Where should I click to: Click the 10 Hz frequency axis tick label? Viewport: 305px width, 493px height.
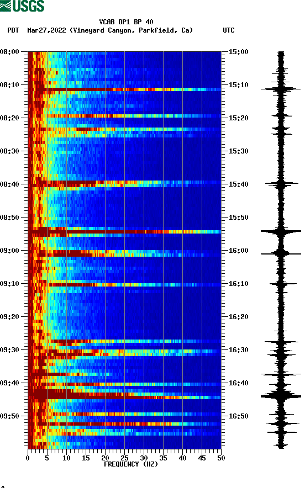pyautogui.click(x=66, y=458)
